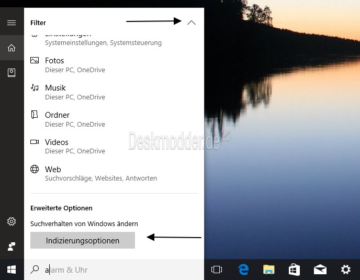Select the Musik filter

pos(114,92)
